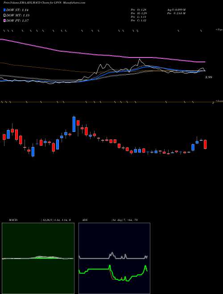Click the MACD panel title

pyautogui.click(x=13, y=220)
